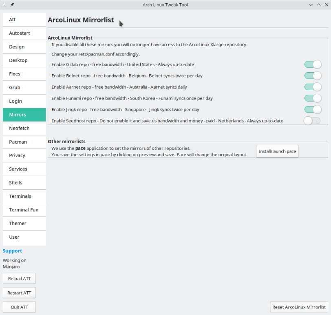The height and width of the screenshot is (315, 331).
Task: Open the Privacy tab
Action: (x=24, y=155)
